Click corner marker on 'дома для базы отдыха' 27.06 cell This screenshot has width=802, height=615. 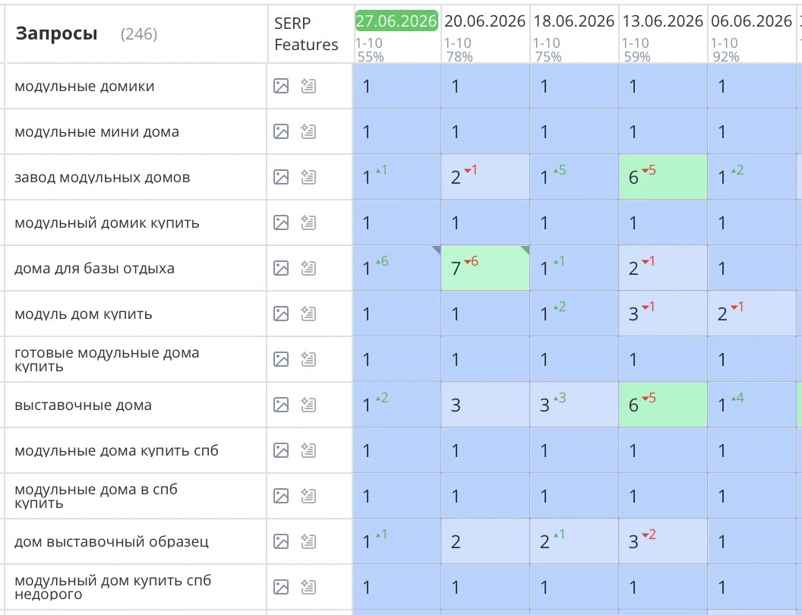436,250
